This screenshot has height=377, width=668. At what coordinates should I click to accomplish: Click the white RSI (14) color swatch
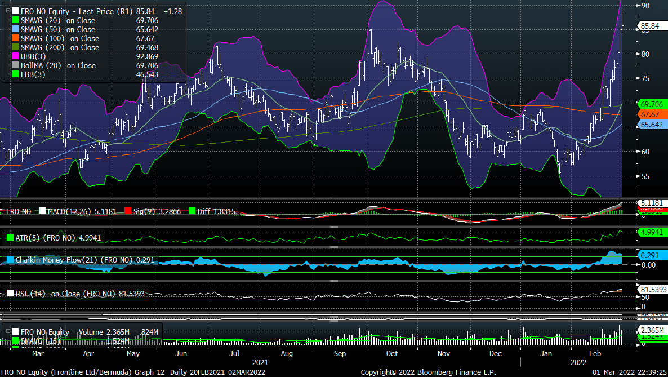tap(10, 294)
